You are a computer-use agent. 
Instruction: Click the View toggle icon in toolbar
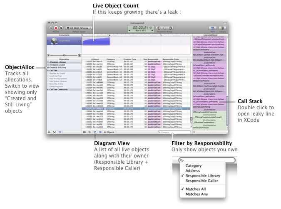pyautogui.click(x=213, y=28)
